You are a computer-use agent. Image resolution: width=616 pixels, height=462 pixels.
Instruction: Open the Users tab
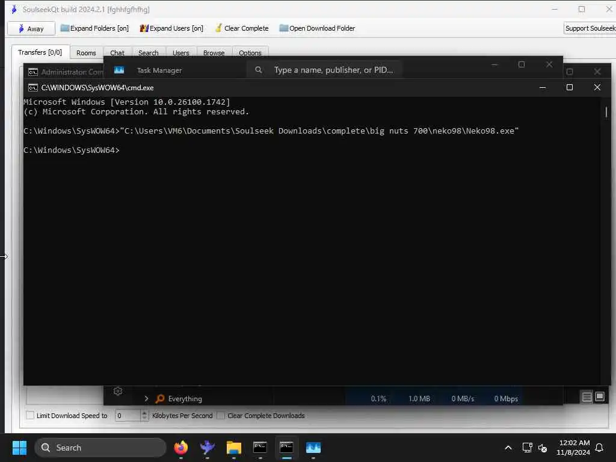[180, 53]
